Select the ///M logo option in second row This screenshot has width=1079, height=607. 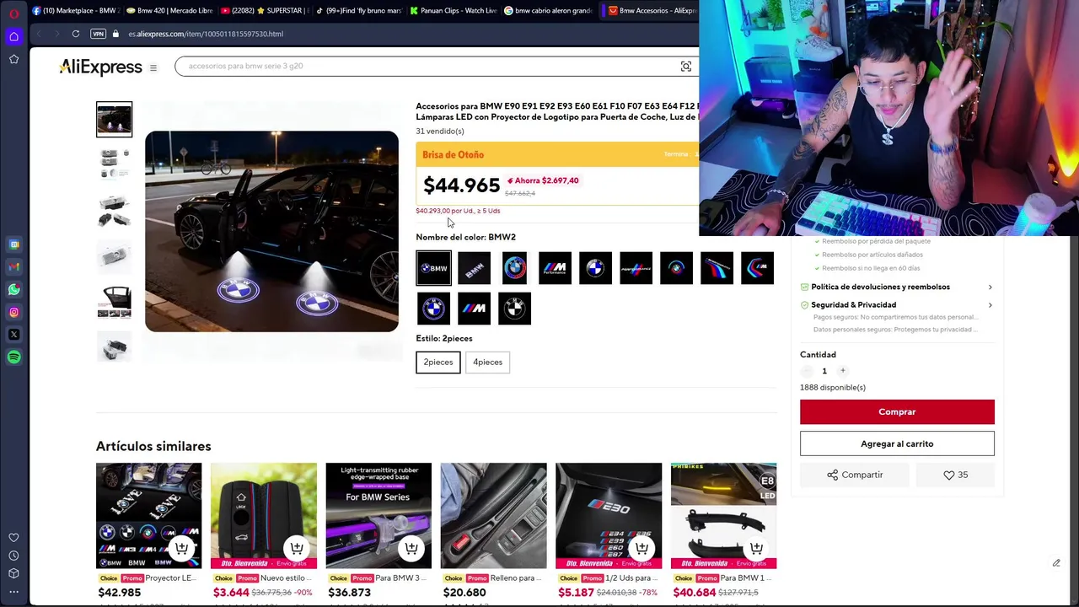click(x=474, y=309)
